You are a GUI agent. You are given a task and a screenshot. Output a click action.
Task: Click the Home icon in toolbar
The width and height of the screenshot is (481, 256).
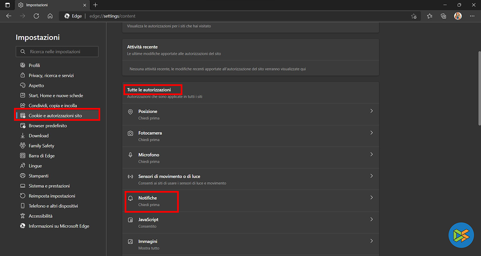50,16
